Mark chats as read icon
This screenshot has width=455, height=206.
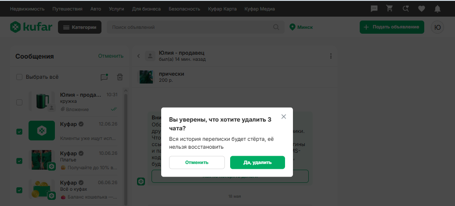(104, 77)
